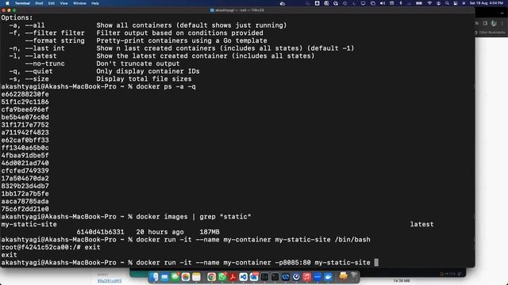Open the Window menu
The width and height of the screenshot is (508, 285).
(x=79, y=3)
